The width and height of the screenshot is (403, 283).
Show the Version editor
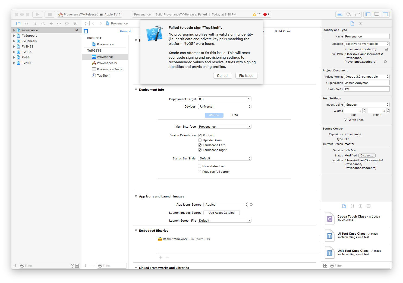point(357,14)
